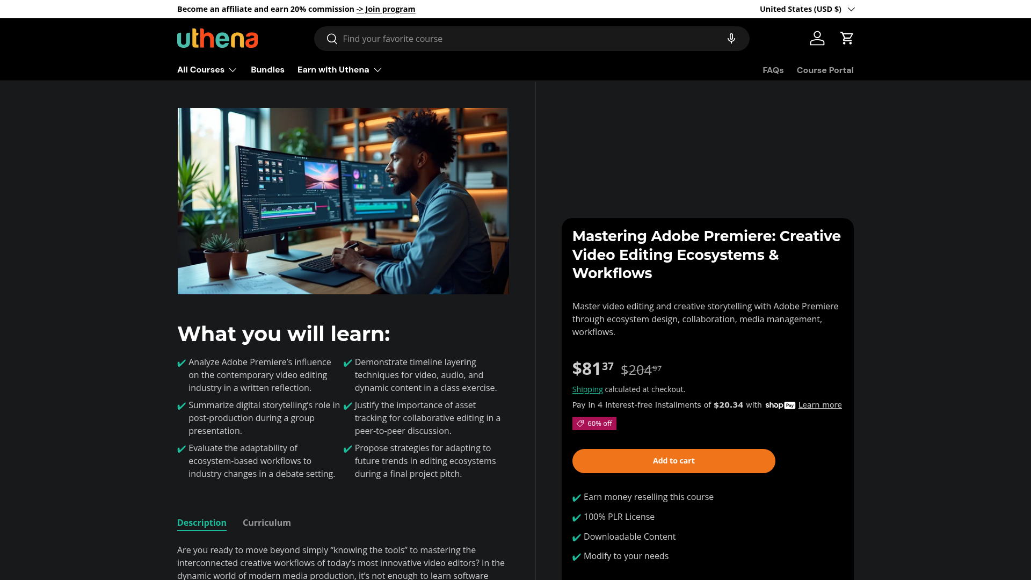Click 'Evaluate the adaptability' learning point
The width and height of the screenshot is (1031, 580).
pyautogui.click(x=262, y=461)
